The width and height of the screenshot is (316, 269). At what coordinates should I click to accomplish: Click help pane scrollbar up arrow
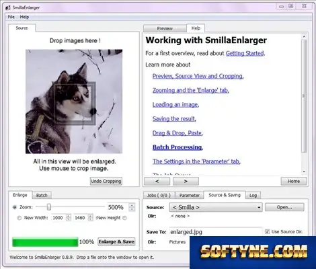pos(304,36)
